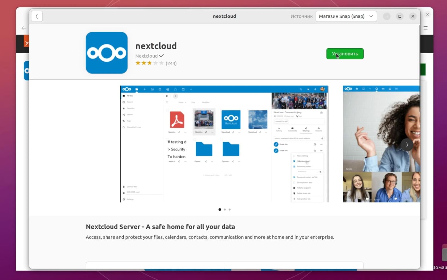Click the 'Nextcloud Server - A safe home' heading

160,227
